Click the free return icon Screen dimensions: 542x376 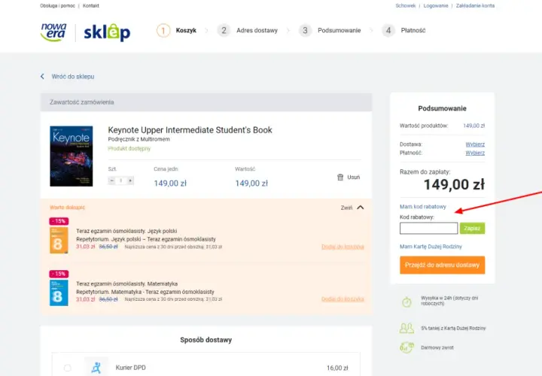(x=406, y=347)
